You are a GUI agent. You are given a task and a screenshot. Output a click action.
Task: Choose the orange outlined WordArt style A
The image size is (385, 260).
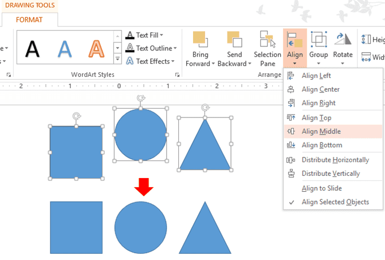click(x=96, y=49)
